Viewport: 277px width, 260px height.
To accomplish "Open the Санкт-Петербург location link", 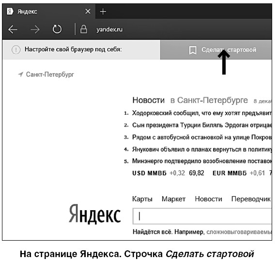I will [x=50, y=75].
